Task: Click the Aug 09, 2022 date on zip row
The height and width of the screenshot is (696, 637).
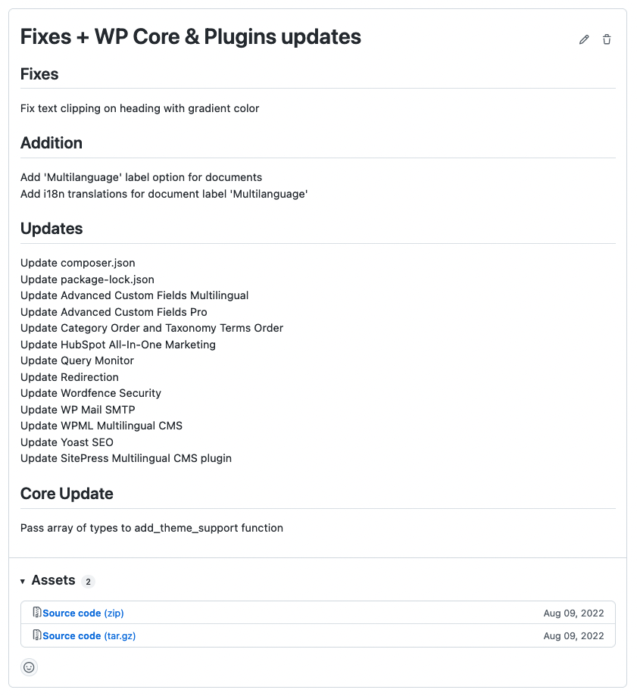Action: coord(573,613)
